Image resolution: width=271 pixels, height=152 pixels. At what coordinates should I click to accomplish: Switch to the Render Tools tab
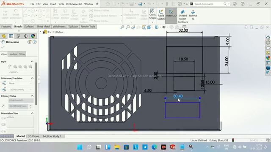[x=88, y=27]
